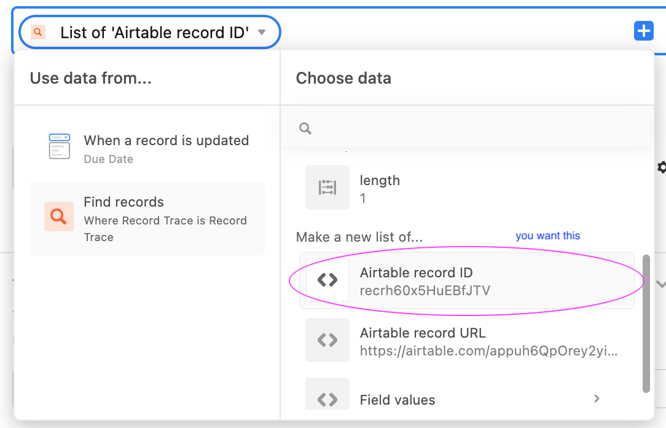666x428 pixels.
Task: Click the code brackets icon for Airtable record ID
Action: tap(327, 280)
